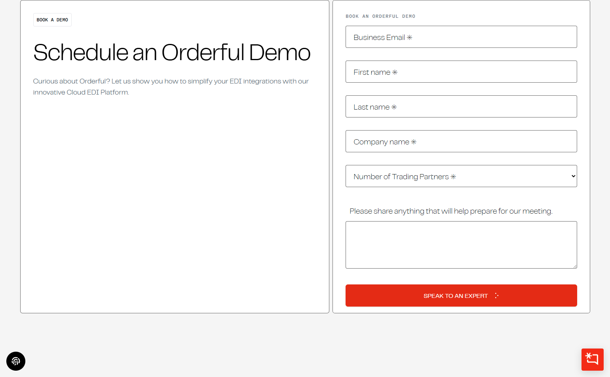610x377 pixels.
Task: Click the asterisk beside Business Email
Action: (410, 38)
